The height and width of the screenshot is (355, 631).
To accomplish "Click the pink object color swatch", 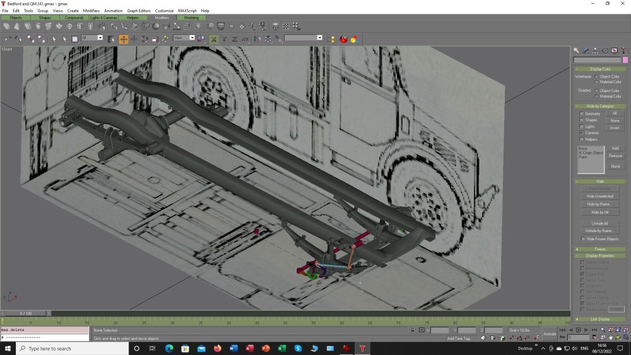I will (625, 60).
